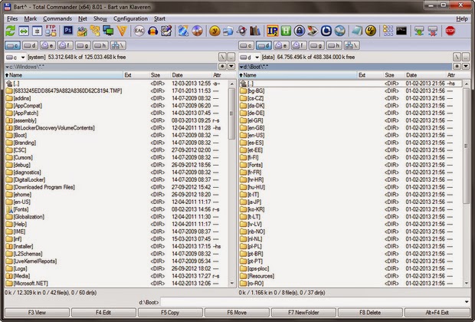475x322 pixels.
Task: Open the Start menu item
Action: pos(159,18)
